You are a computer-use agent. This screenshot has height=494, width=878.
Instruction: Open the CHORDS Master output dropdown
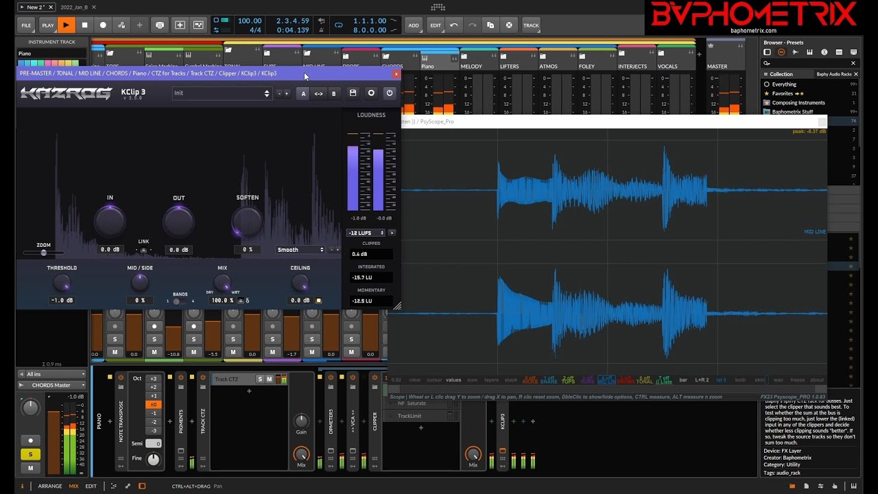52,385
